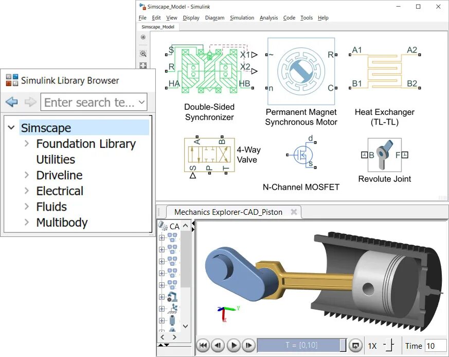Step the animation forward one frame
The image size is (449, 357).
click(x=248, y=345)
